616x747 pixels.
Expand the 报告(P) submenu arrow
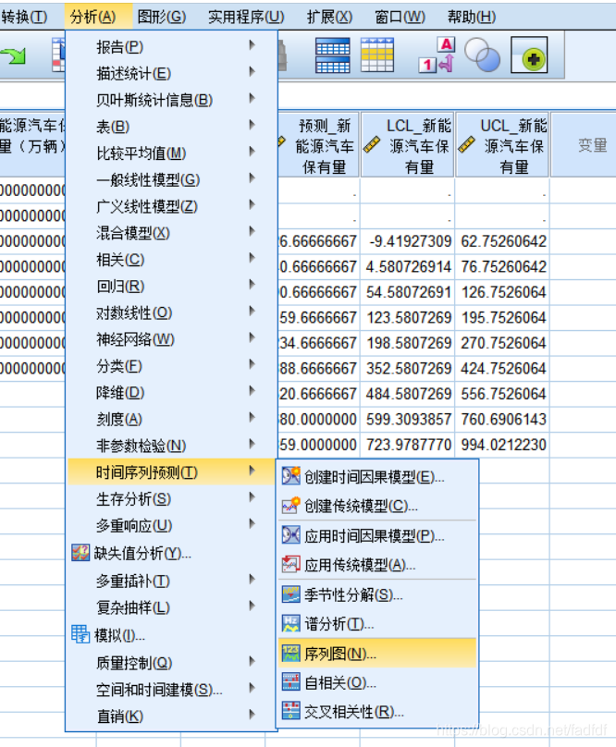tap(253, 45)
